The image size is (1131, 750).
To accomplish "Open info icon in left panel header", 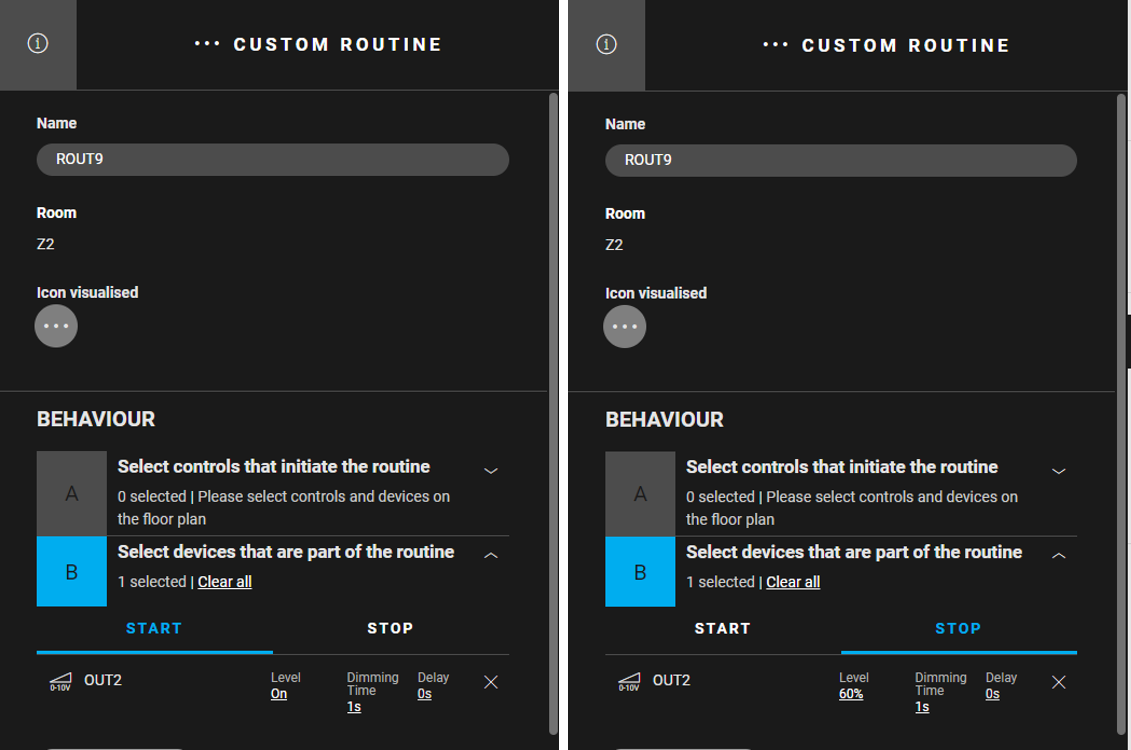I will pos(38,44).
